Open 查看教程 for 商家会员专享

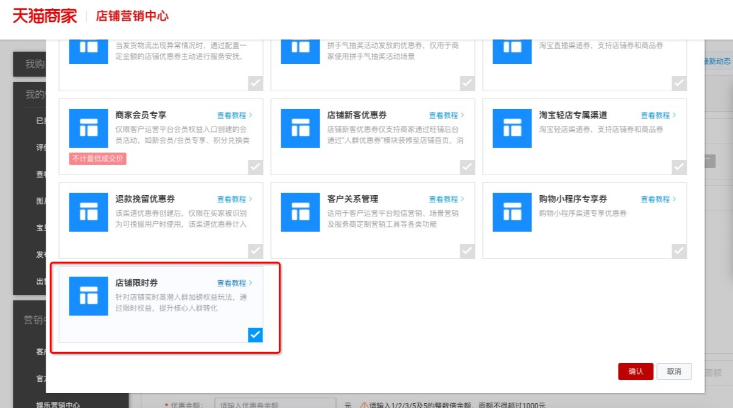coord(234,115)
